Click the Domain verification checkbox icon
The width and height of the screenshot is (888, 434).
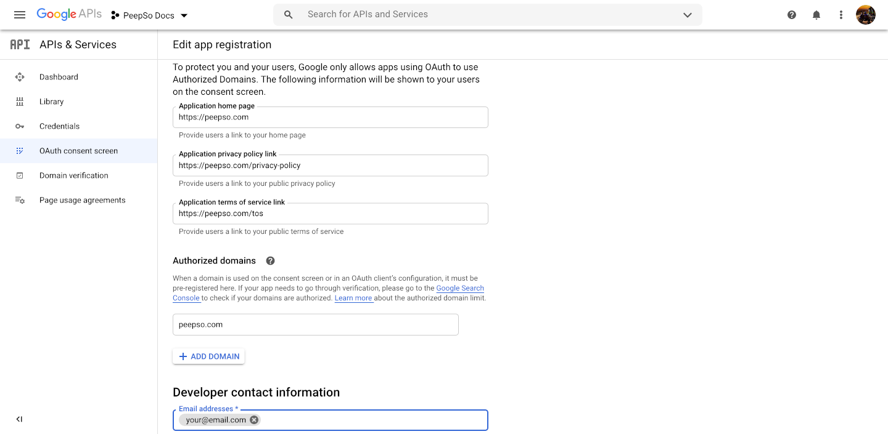[20, 175]
